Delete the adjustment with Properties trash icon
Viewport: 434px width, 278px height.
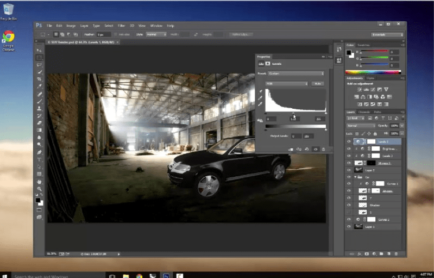tap(323, 149)
